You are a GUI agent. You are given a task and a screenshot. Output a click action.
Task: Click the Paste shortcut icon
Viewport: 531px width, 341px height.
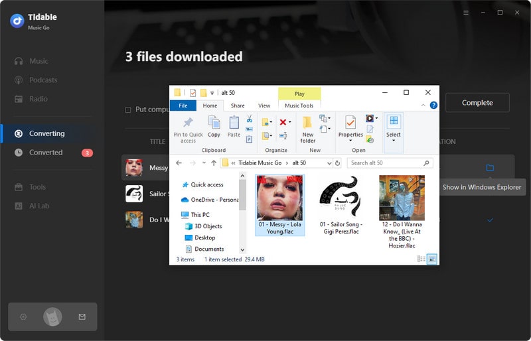250,139
